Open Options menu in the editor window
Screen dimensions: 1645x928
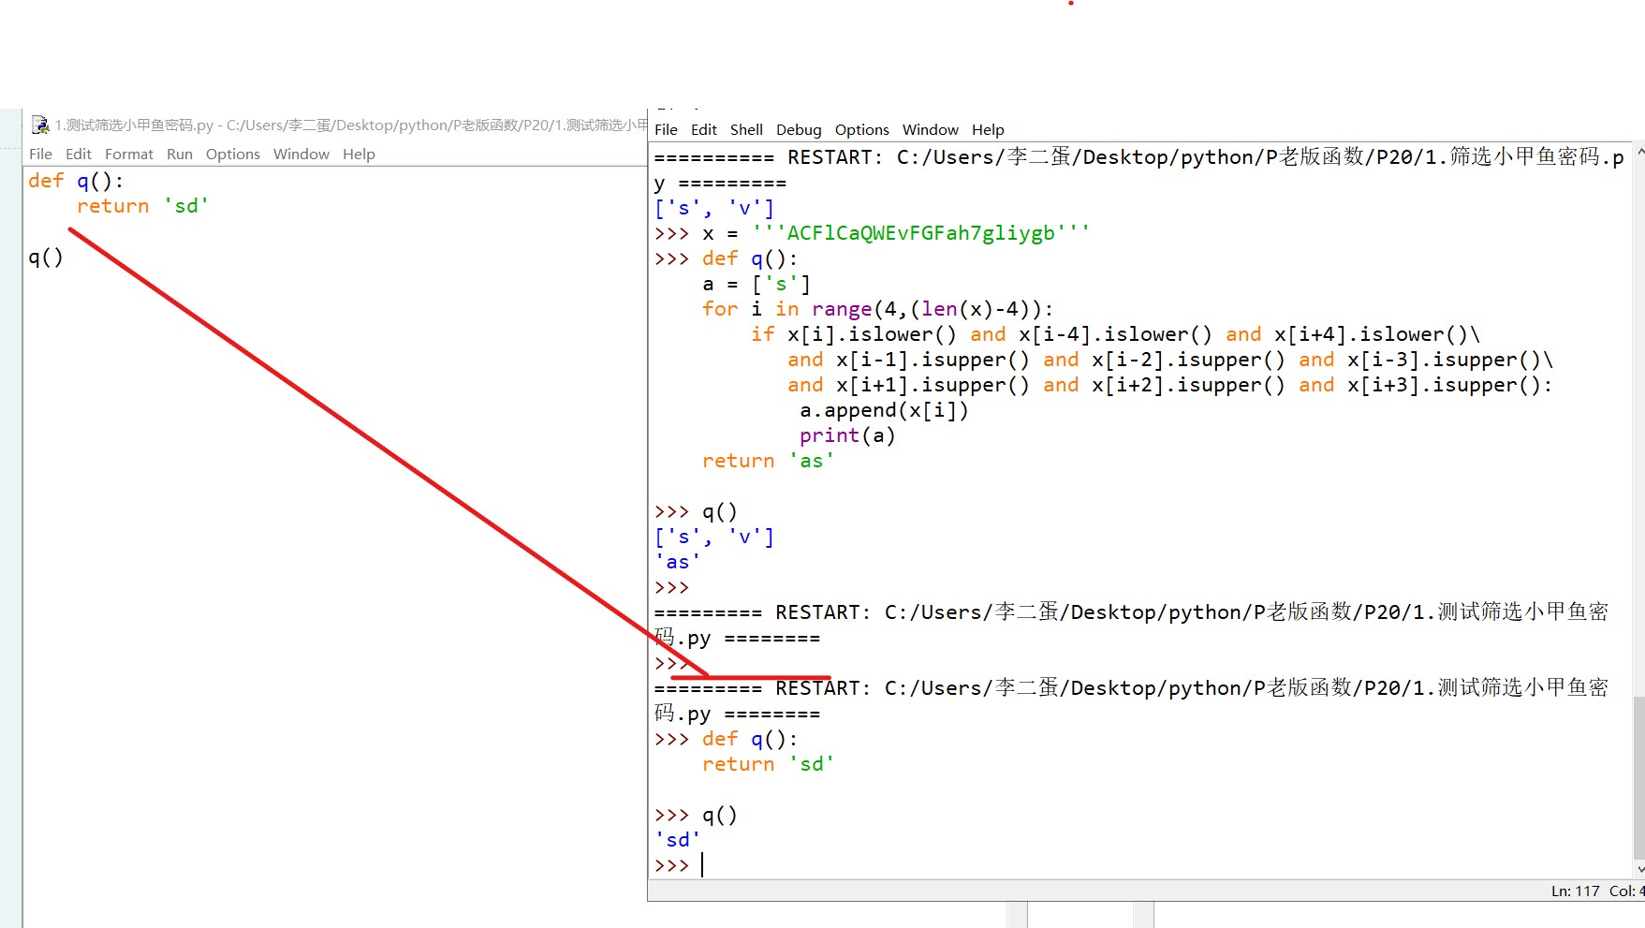pos(233,154)
